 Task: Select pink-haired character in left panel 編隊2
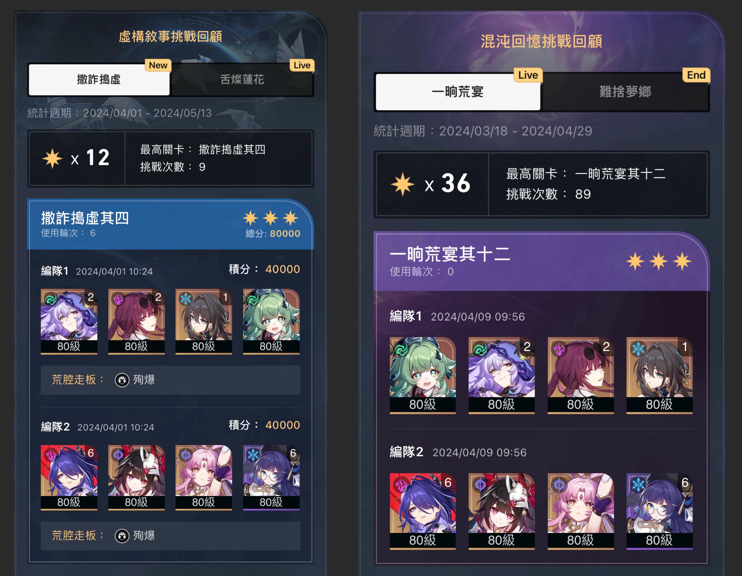204,478
